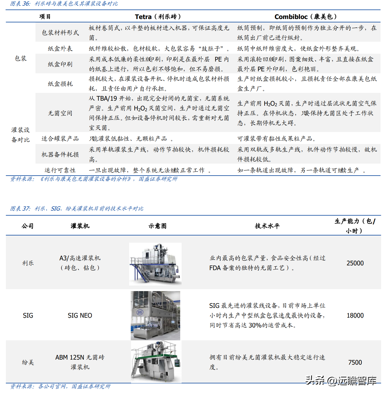Click the 'Combibloc（康美包）' column header
The image size is (385, 394).
[x=306, y=17]
